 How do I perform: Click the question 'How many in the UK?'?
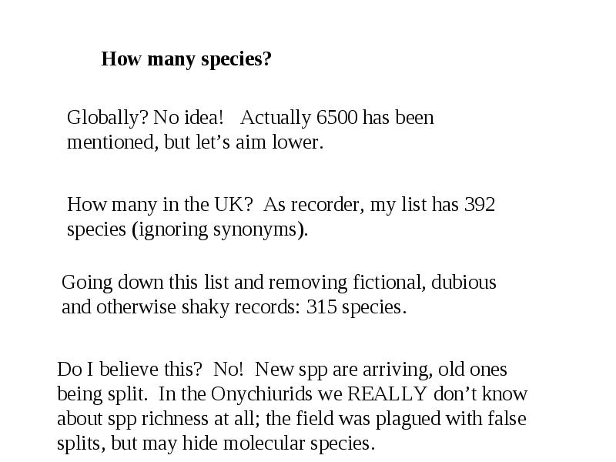point(160,205)
